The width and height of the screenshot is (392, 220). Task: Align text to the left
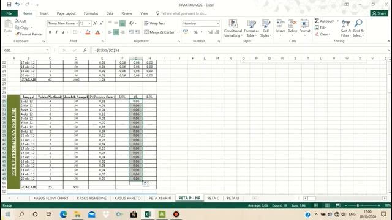click(110, 32)
